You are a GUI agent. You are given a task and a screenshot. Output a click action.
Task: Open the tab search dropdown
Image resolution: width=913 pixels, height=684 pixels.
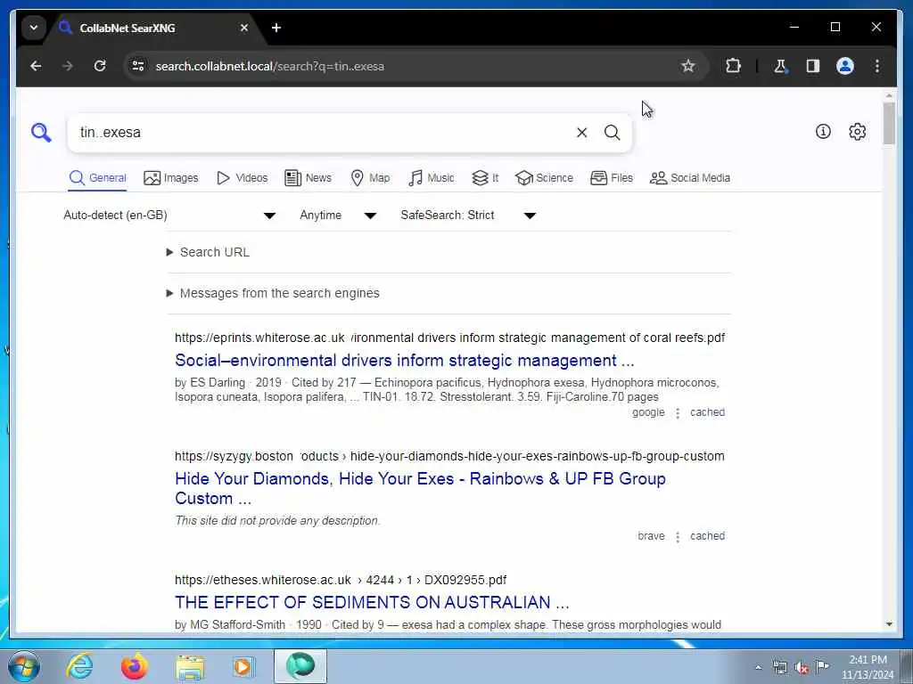pyautogui.click(x=34, y=28)
